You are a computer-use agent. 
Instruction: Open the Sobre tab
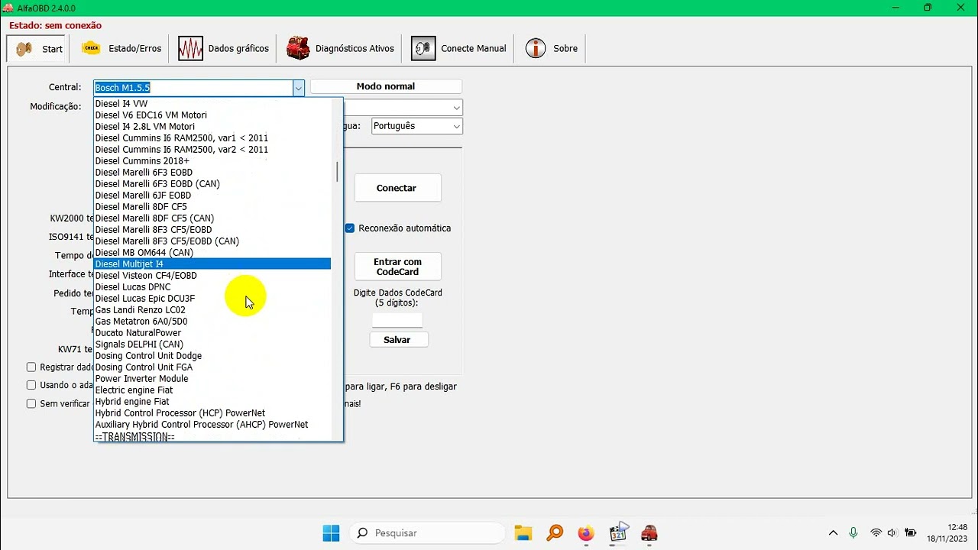coord(552,48)
